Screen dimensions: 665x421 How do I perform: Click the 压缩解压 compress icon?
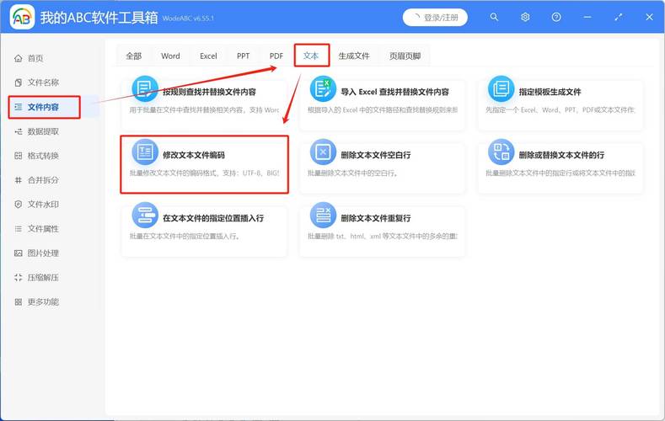pos(19,277)
